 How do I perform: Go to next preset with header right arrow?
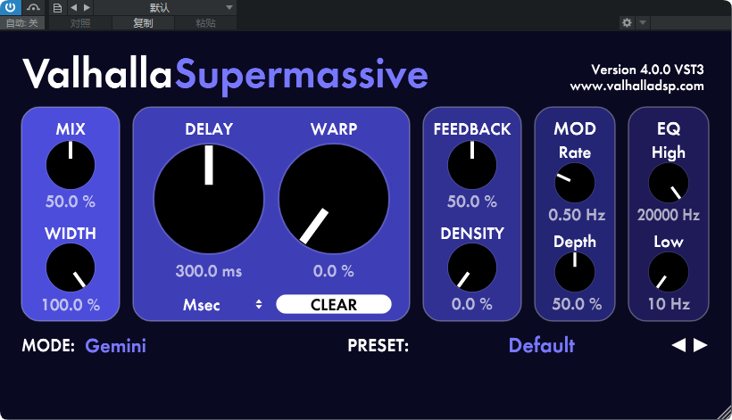(87, 7)
